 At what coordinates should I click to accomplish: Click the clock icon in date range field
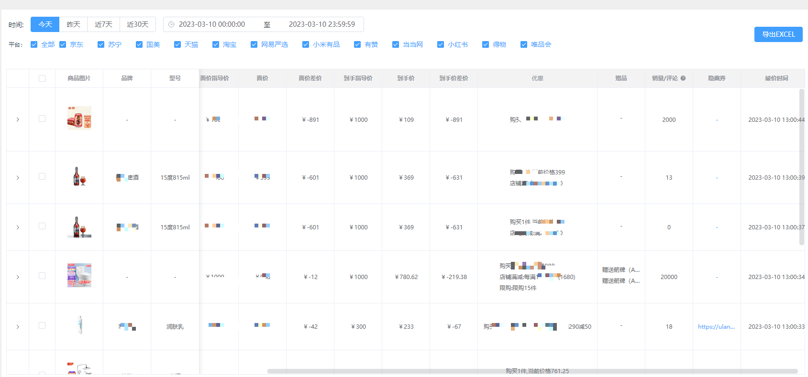click(171, 24)
